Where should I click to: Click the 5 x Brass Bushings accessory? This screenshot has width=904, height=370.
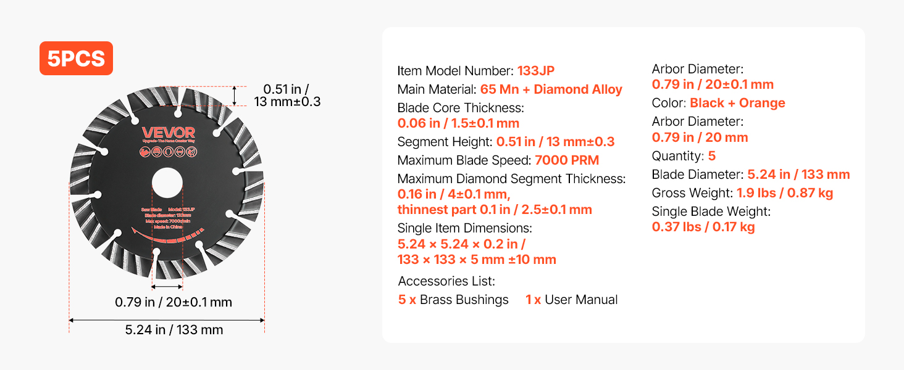coord(453,300)
